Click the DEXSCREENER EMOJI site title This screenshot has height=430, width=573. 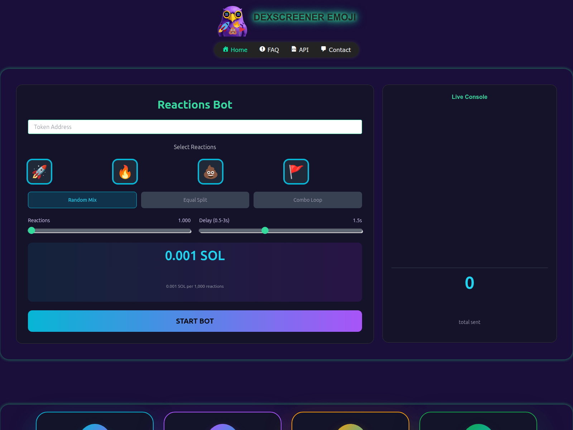pos(305,17)
